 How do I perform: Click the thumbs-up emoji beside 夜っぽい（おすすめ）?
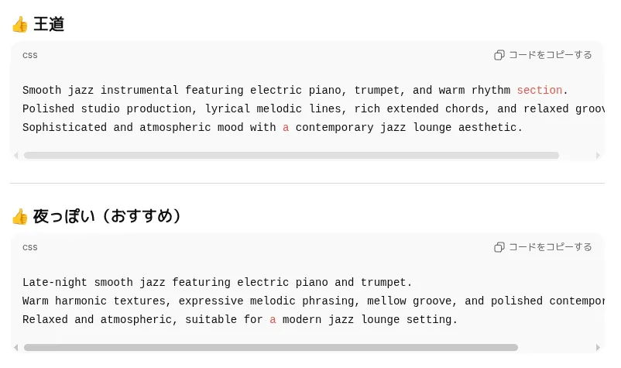[x=19, y=217]
